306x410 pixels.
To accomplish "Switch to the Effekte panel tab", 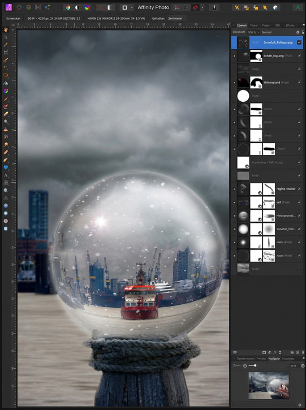I will click(x=290, y=25).
